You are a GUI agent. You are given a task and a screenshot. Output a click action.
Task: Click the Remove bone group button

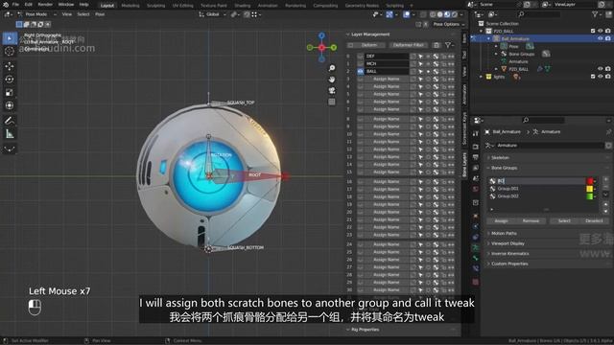531,221
